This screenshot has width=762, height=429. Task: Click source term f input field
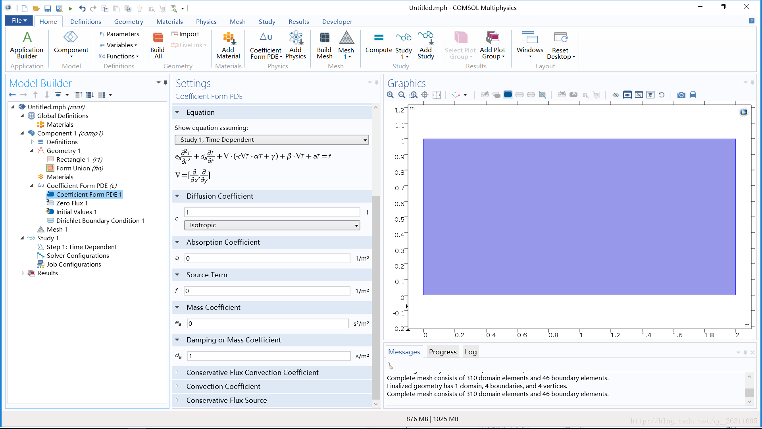tap(267, 291)
